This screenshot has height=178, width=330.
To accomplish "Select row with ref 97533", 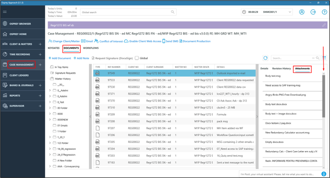I will 175,80.
